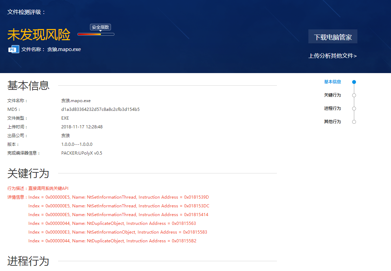Click the PE file type icon
The height and width of the screenshot is (271, 391).
[13, 49]
